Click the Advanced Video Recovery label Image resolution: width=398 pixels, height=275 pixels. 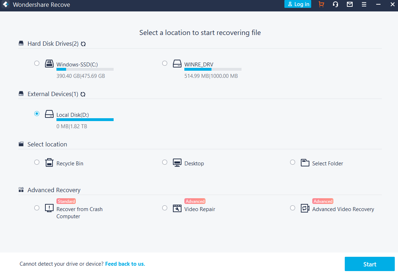[343, 209]
